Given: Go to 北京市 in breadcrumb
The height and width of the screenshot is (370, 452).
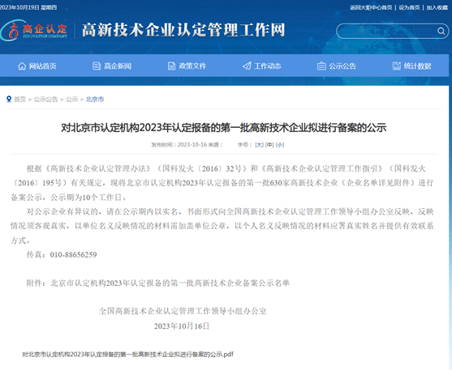Looking at the screenshot, I should [95, 100].
